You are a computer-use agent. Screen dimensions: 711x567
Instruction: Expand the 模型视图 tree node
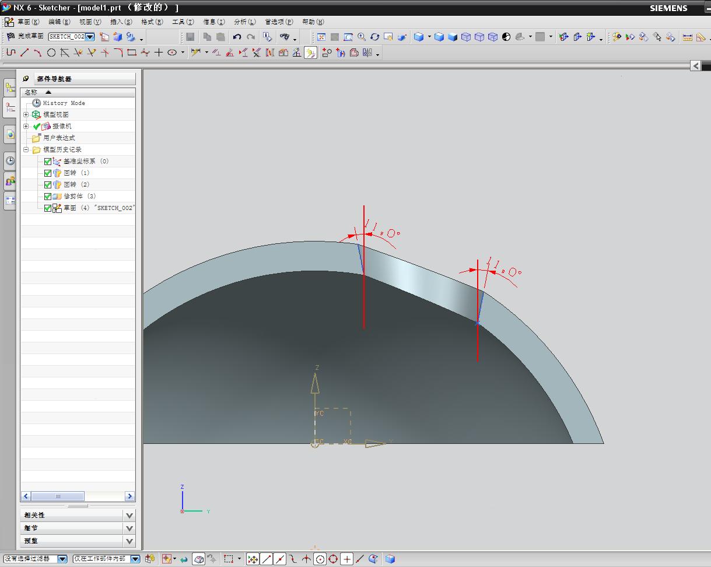26,115
